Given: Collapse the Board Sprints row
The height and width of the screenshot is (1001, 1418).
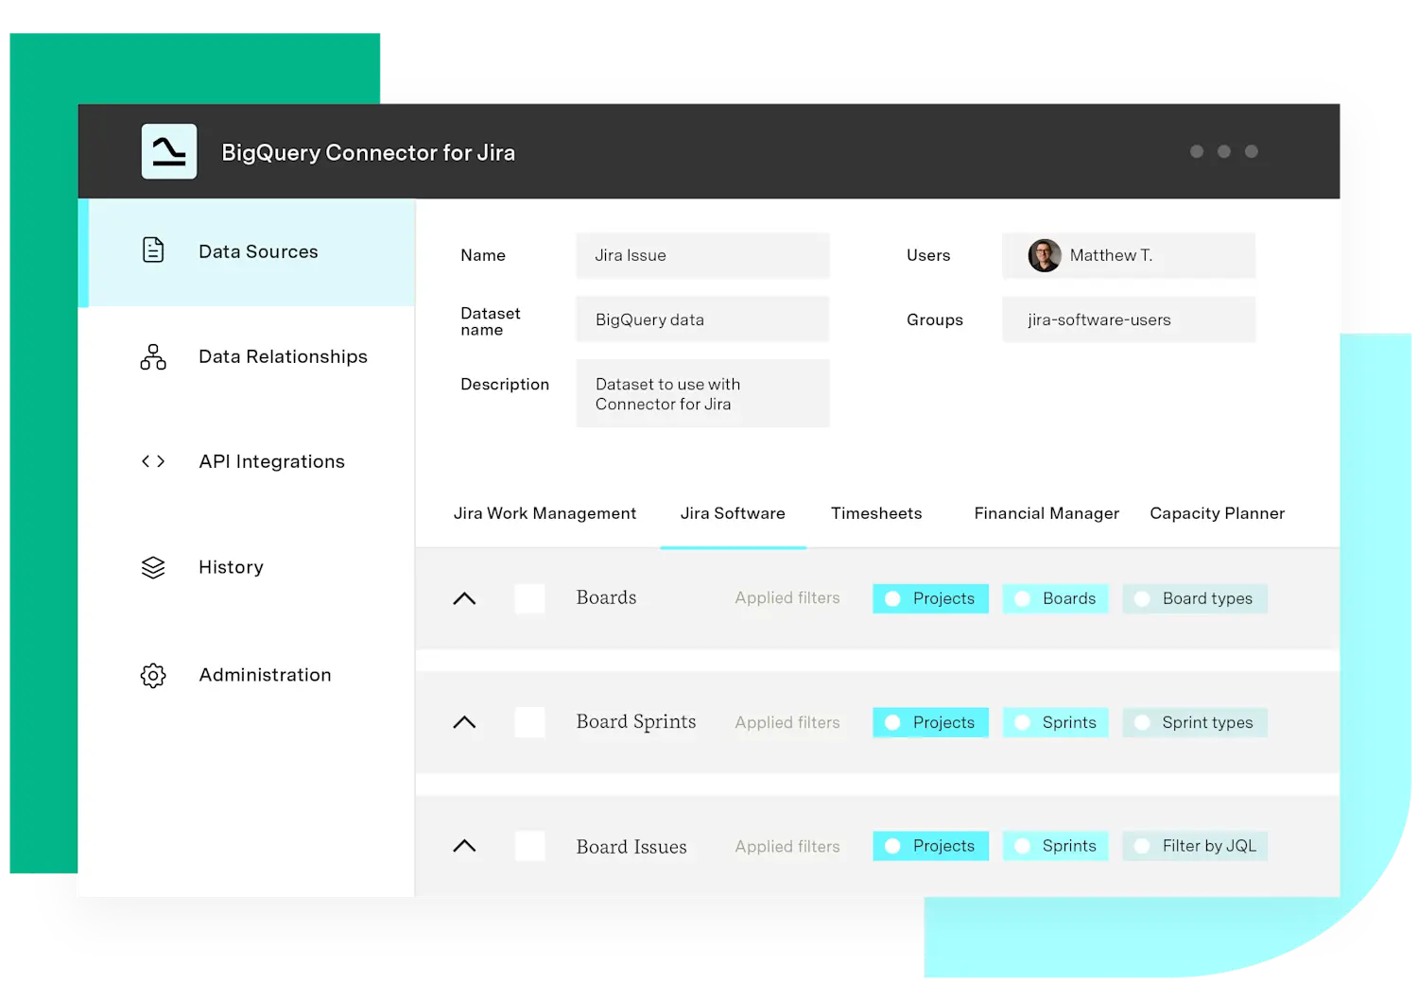Looking at the screenshot, I should (x=464, y=722).
